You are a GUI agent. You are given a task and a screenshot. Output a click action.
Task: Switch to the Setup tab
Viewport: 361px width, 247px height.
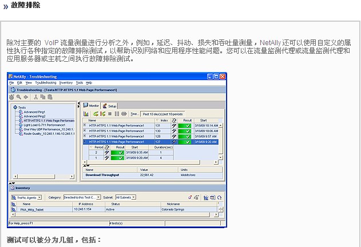[x=110, y=106]
